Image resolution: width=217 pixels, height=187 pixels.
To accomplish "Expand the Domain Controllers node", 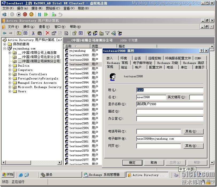I will (10, 74).
